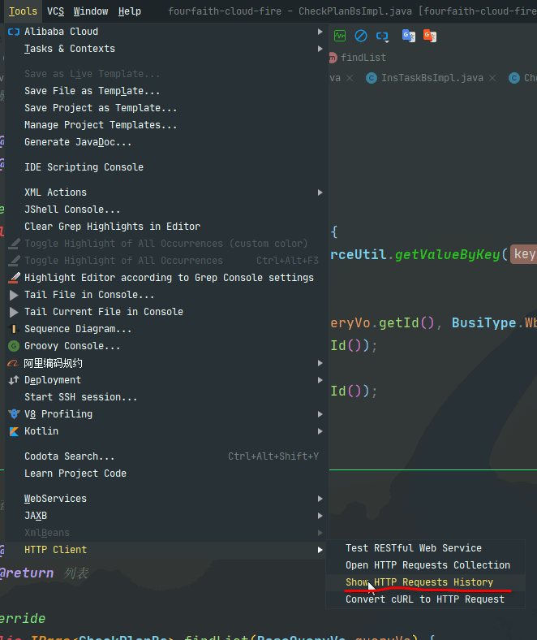Open the Help menu
Image resolution: width=537 pixels, height=640 pixels.
[x=130, y=11]
